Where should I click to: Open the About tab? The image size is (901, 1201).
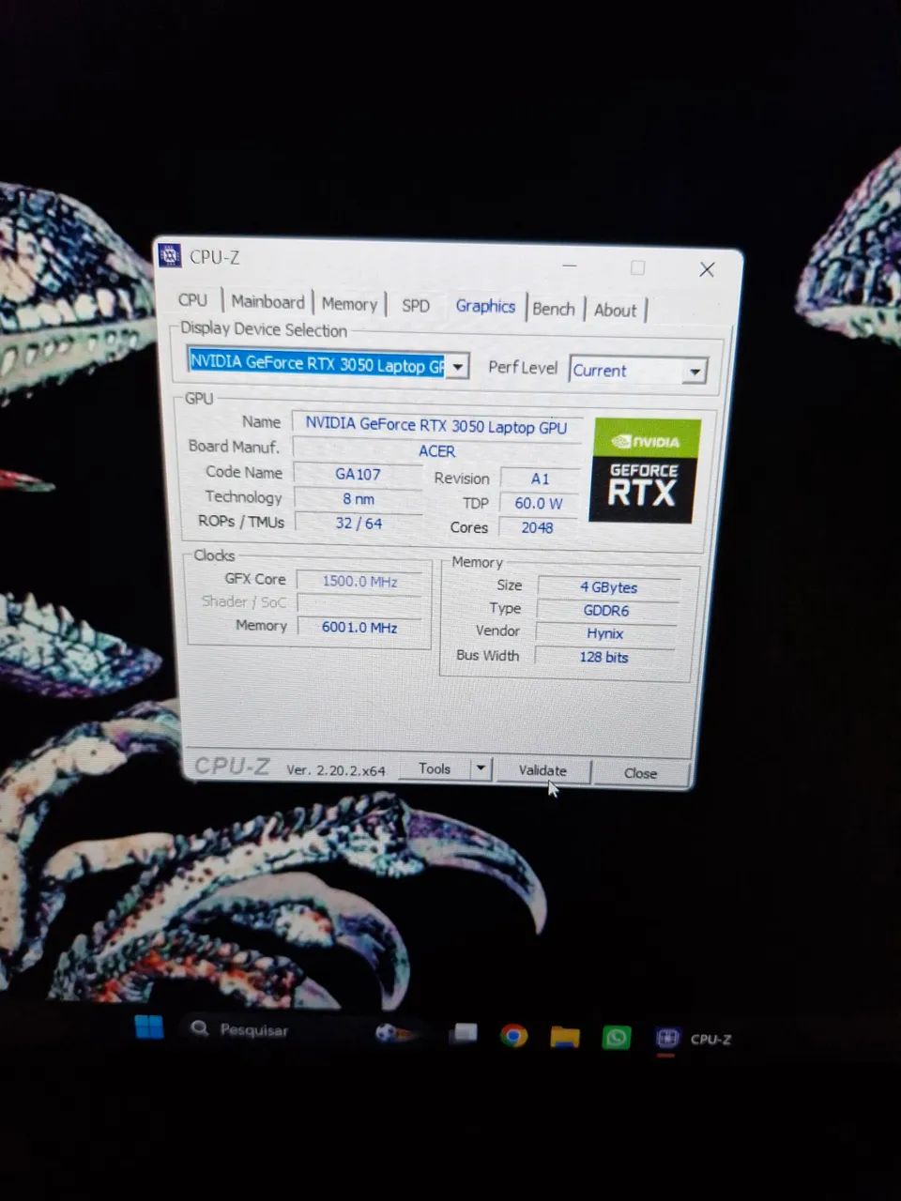[616, 310]
